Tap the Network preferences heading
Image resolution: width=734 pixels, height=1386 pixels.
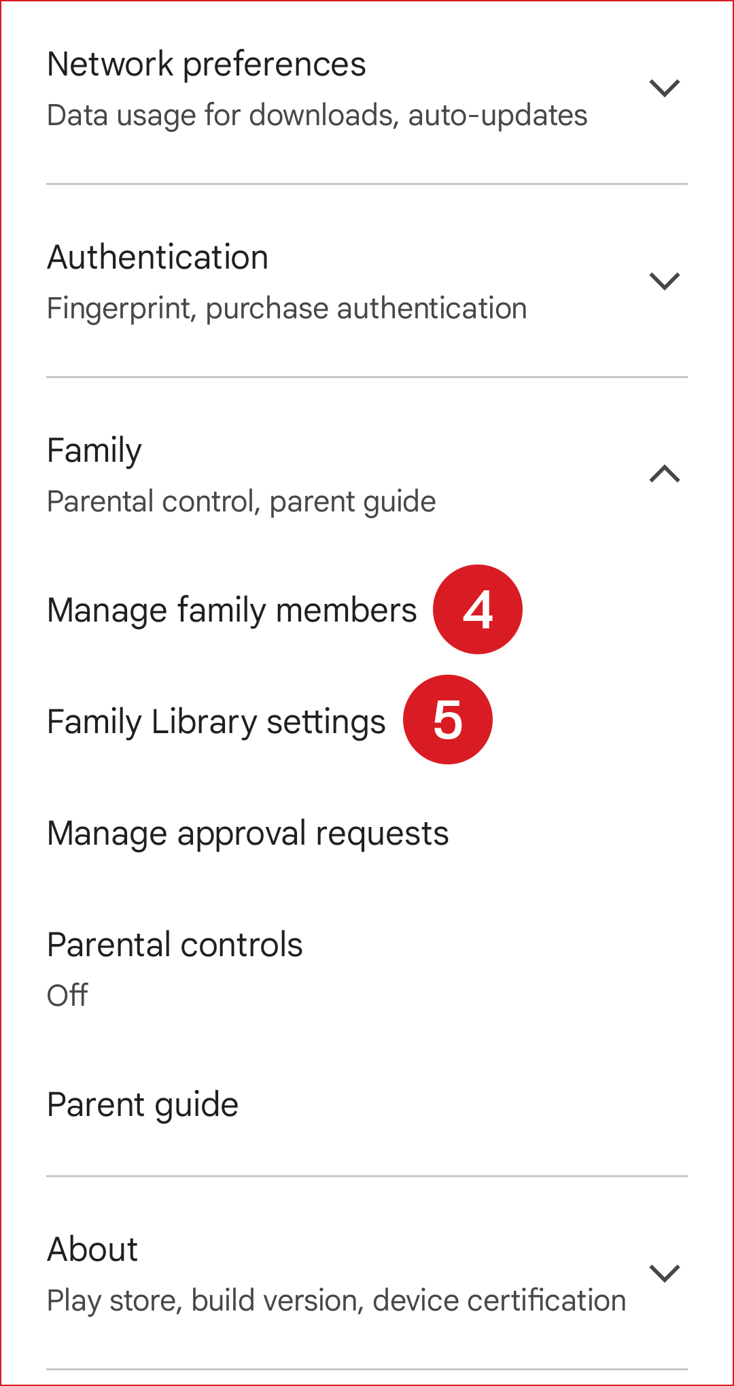click(x=207, y=65)
